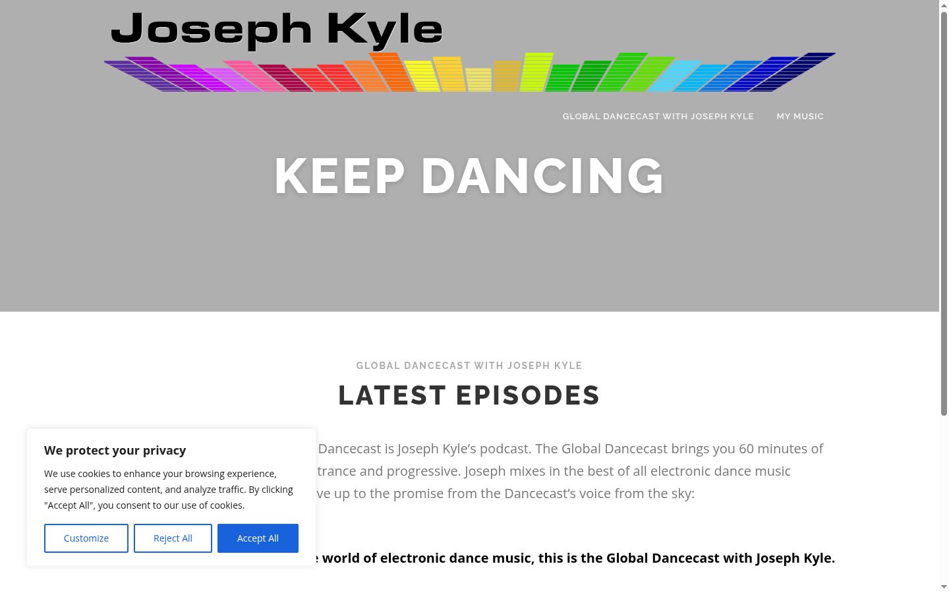Click the Latest Episodes heading
Screen dimensions: 949x593
tap(469, 395)
